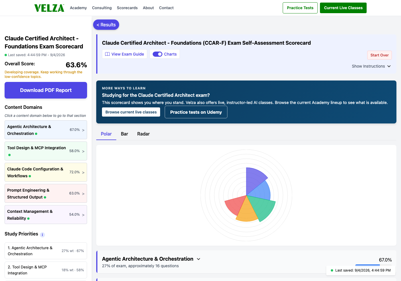Click arrow on Claude Code Configuration 72.0% card
Viewport: 401px width, 281px height.
click(83, 172)
